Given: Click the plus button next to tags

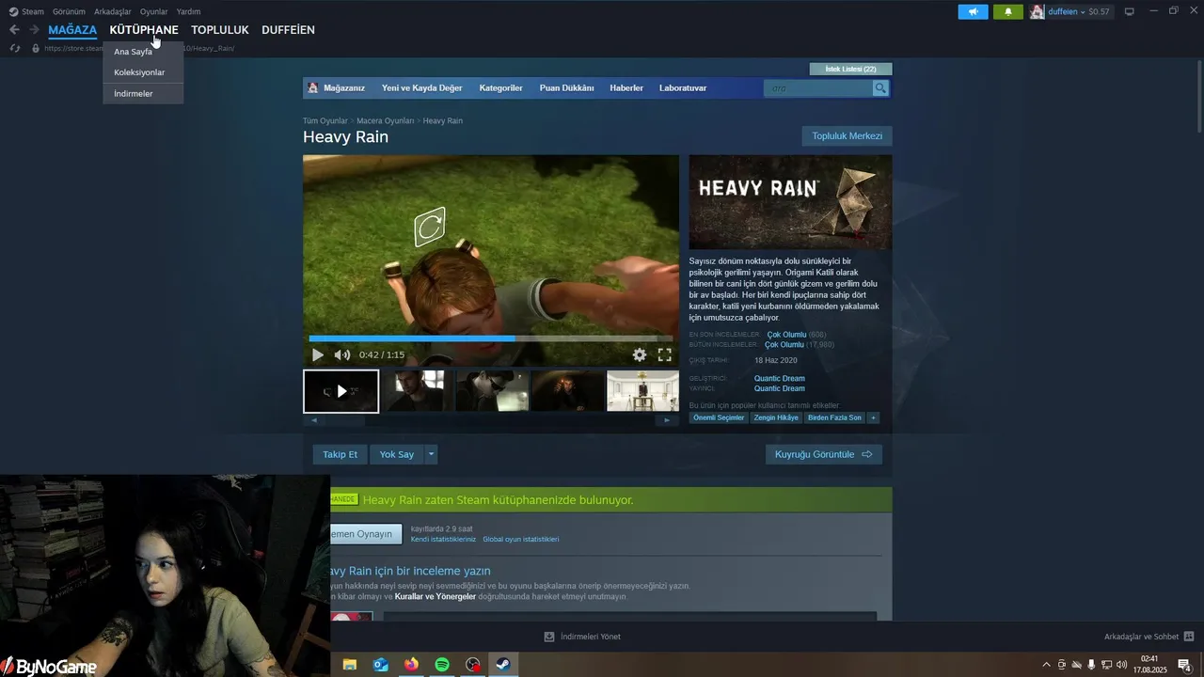Looking at the screenshot, I should point(873,417).
